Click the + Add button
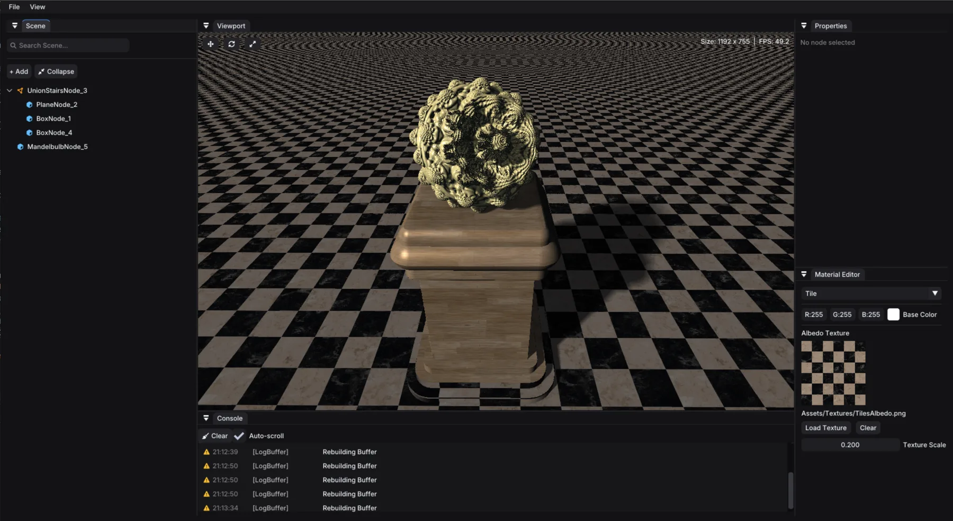Image resolution: width=953 pixels, height=521 pixels. [x=19, y=71]
